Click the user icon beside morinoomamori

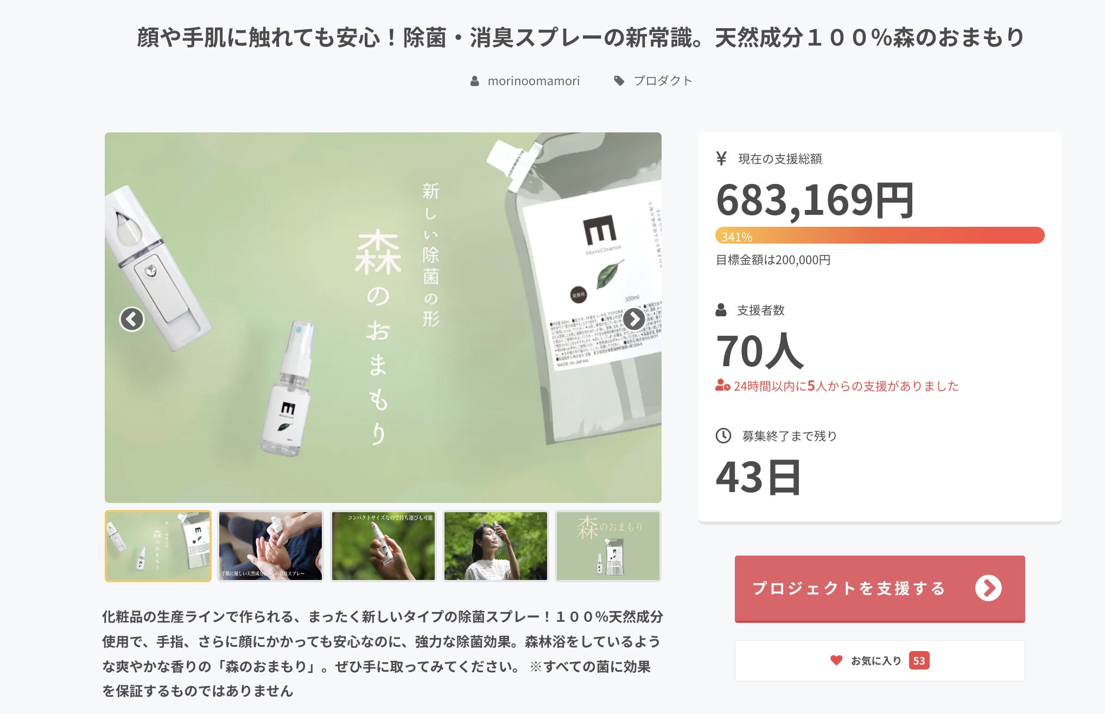pyautogui.click(x=474, y=81)
